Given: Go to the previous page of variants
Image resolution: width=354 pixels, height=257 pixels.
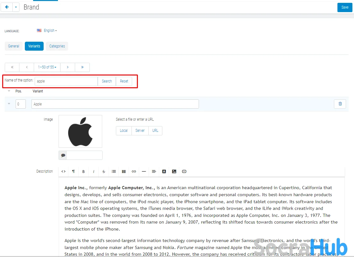Looking at the screenshot, I should point(27,67).
